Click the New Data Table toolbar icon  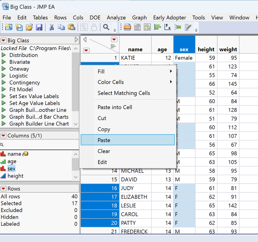point(9,27)
